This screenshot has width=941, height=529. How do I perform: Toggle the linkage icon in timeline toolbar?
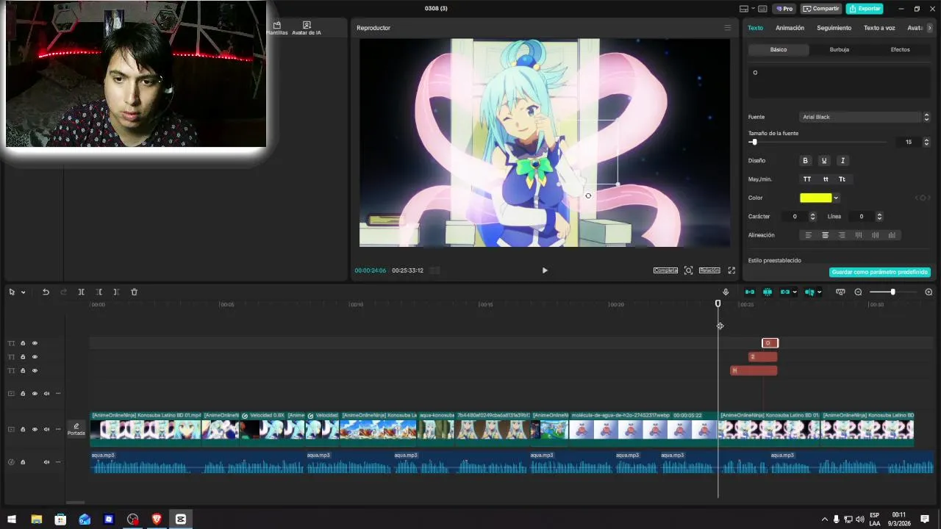tap(784, 292)
